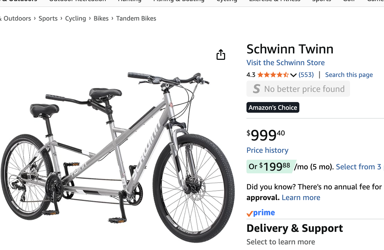The height and width of the screenshot is (250, 384).
Task: Expand the rating breakdown chevron
Action: tap(293, 75)
